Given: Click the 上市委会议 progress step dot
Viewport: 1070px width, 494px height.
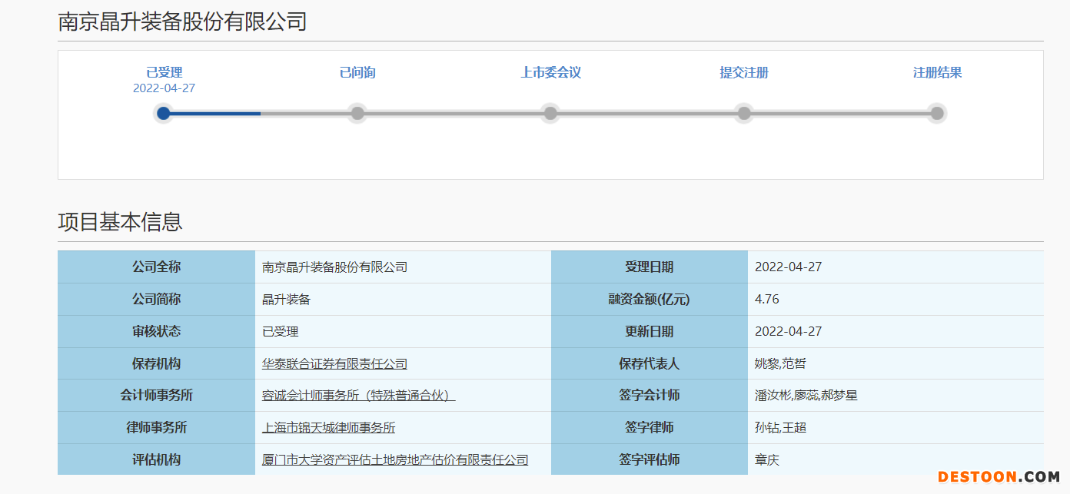Looking at the screenshot, I should coord(550,114).
